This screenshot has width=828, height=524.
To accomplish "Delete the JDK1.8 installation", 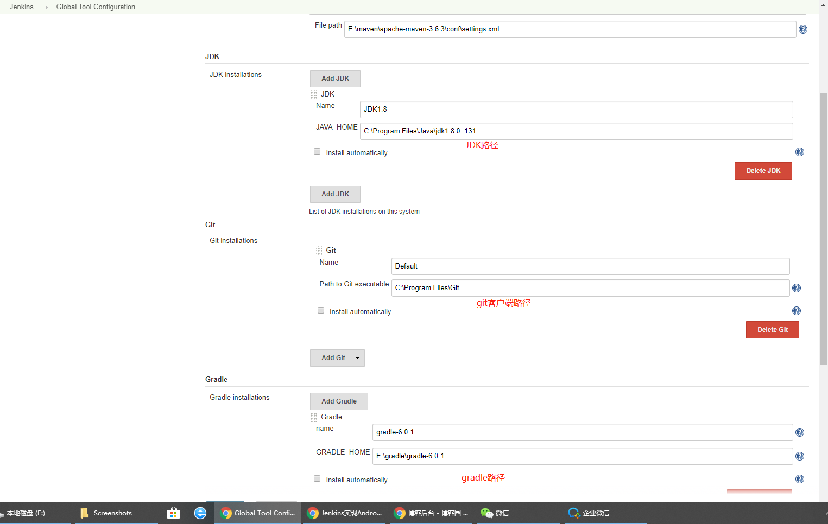I will pos(763,171).
